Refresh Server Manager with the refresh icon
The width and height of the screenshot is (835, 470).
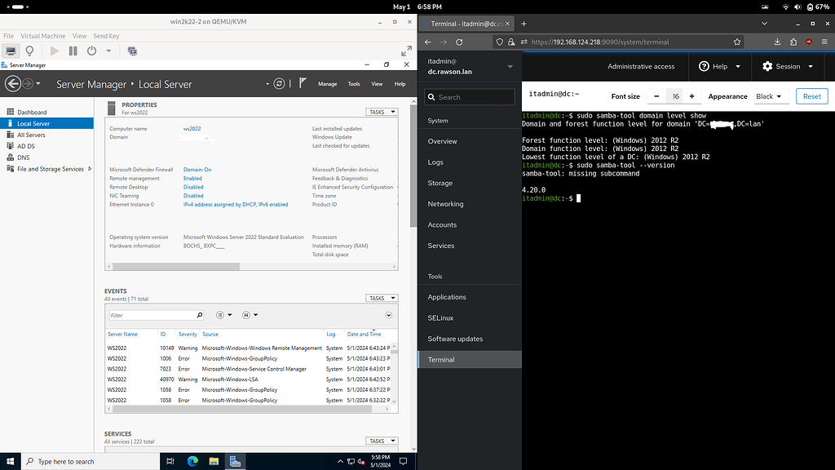click(279, 82)
